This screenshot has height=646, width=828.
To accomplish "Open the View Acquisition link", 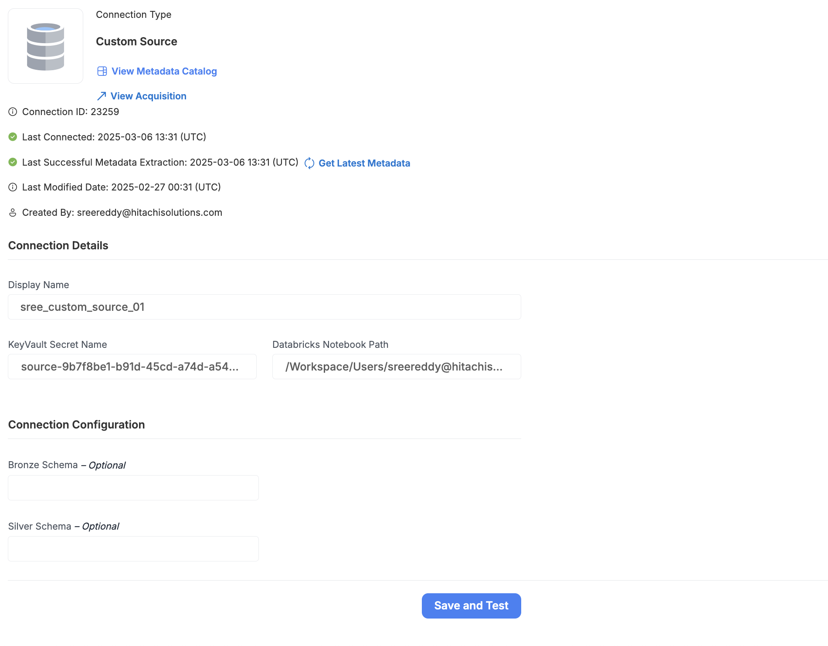I will point(148,96).
